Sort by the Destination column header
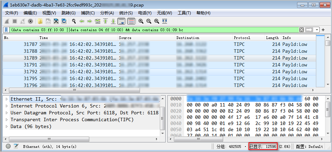 [204, 38]
